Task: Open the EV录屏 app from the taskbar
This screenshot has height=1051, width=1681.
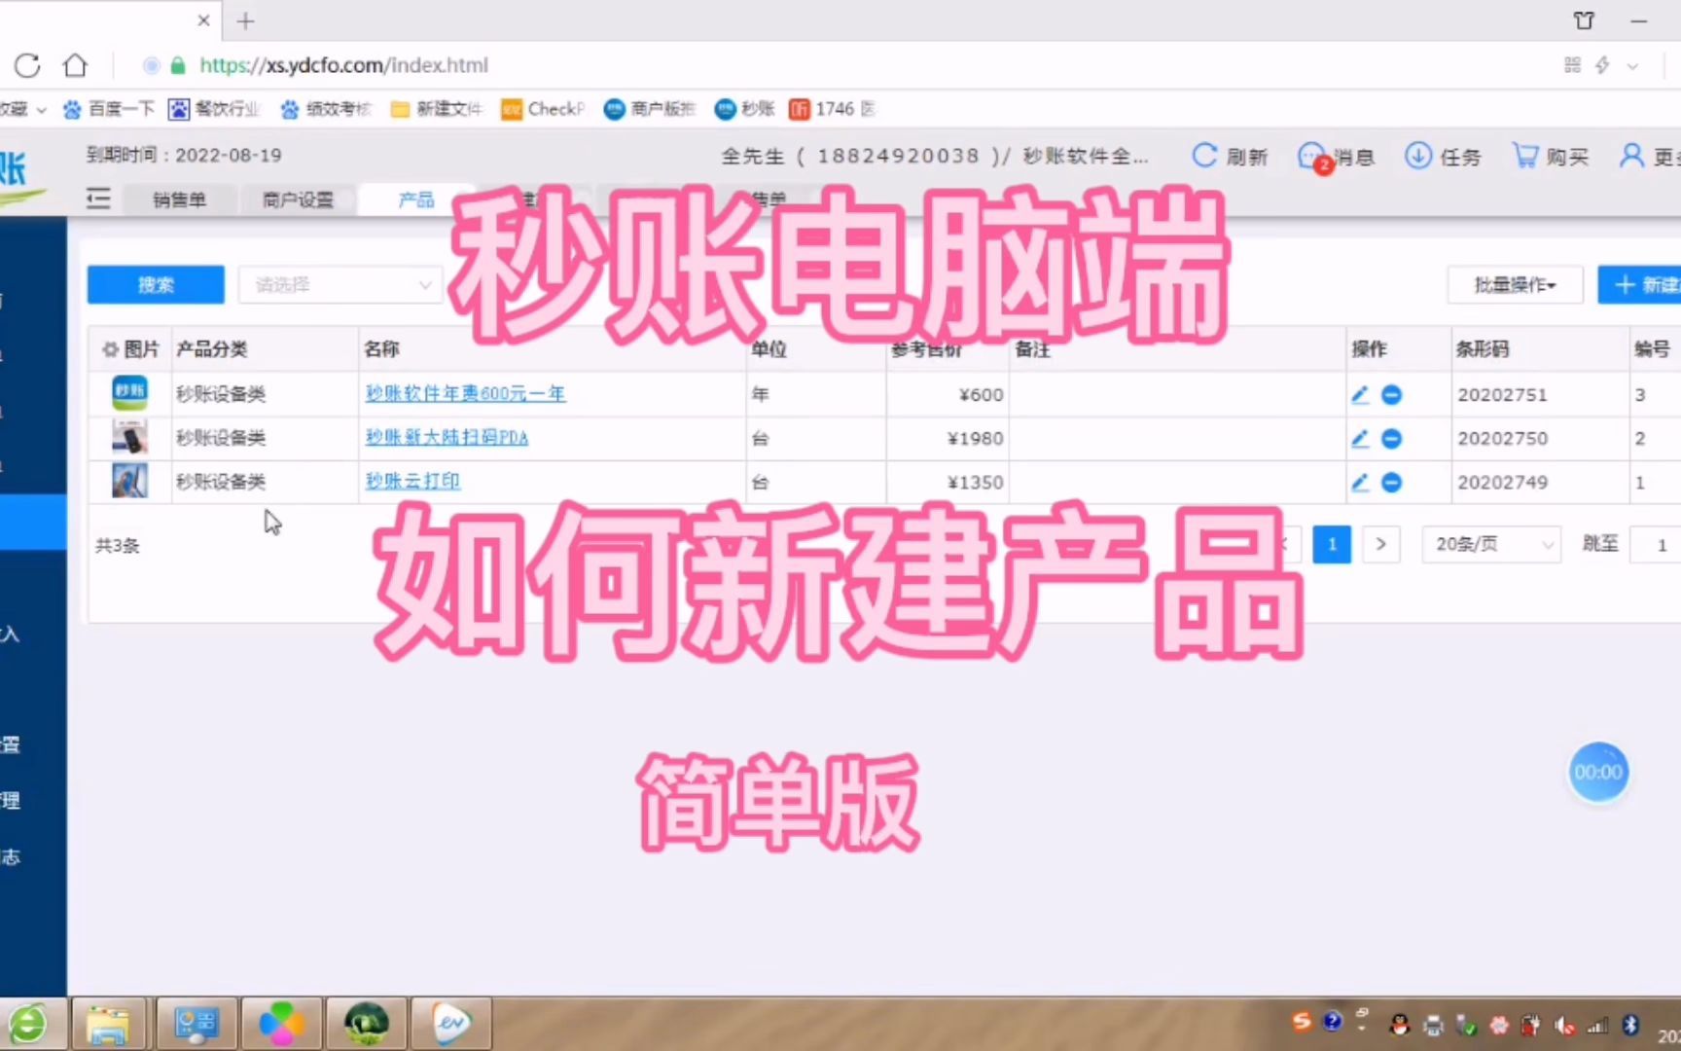Action: pos(449,1023)
